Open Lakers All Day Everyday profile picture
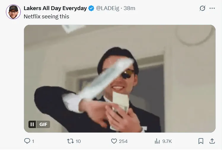The image size is (222, 150). coord(13,12)
